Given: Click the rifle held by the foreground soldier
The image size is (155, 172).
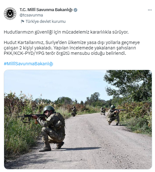Looking at the screenshot, I should pyautogui.click(x=32, y=118).
